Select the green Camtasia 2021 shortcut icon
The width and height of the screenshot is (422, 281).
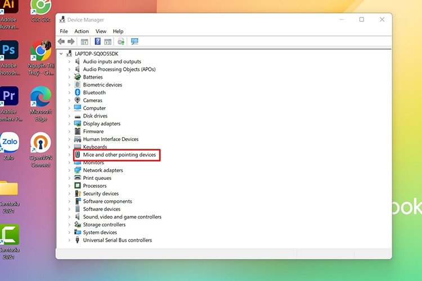point(9,234)
